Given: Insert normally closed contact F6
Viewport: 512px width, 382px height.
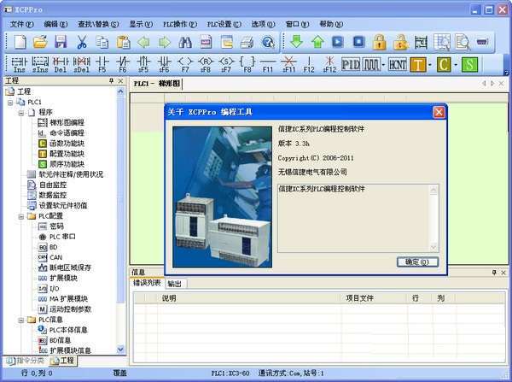Looking at the screenshot, I should click(x=123, y=64).
